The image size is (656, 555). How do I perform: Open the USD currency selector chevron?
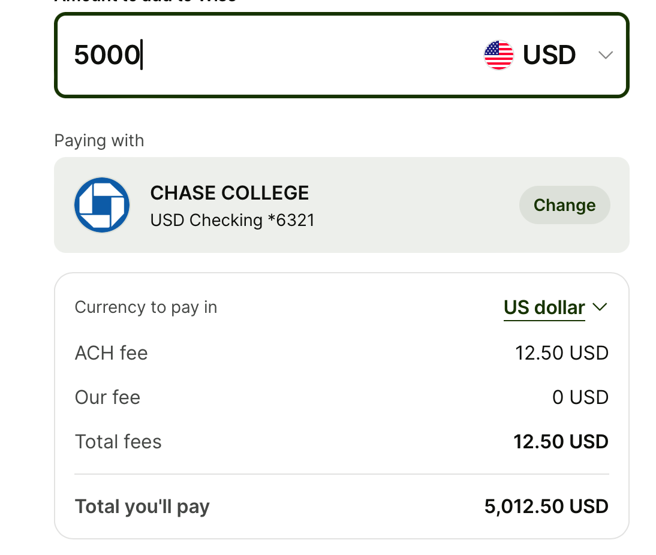pyautogui.click(x=606, y=55)
